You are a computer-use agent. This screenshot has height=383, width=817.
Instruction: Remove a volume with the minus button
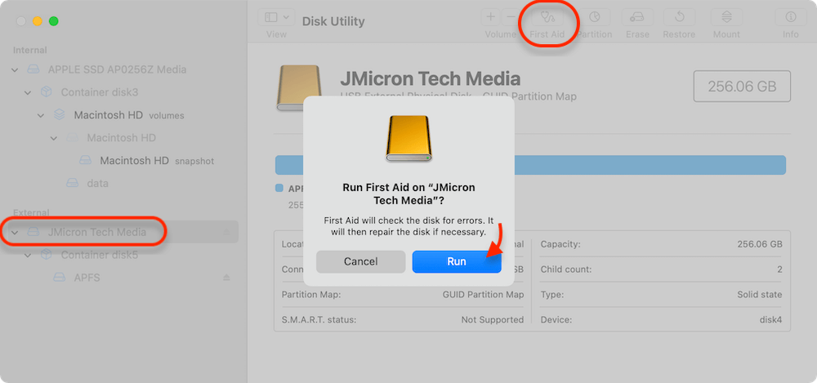(x=510, y=17)
